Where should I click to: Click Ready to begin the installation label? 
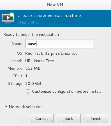click(31, 35)
